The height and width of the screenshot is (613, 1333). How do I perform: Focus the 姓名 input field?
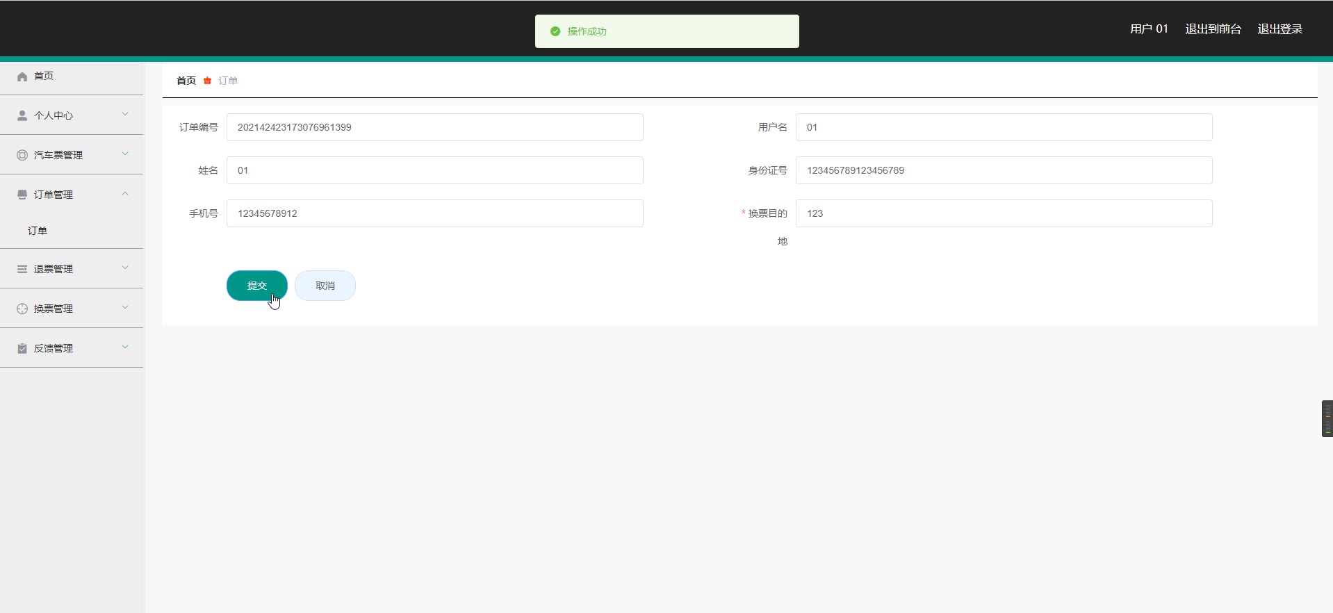point(435,170)
